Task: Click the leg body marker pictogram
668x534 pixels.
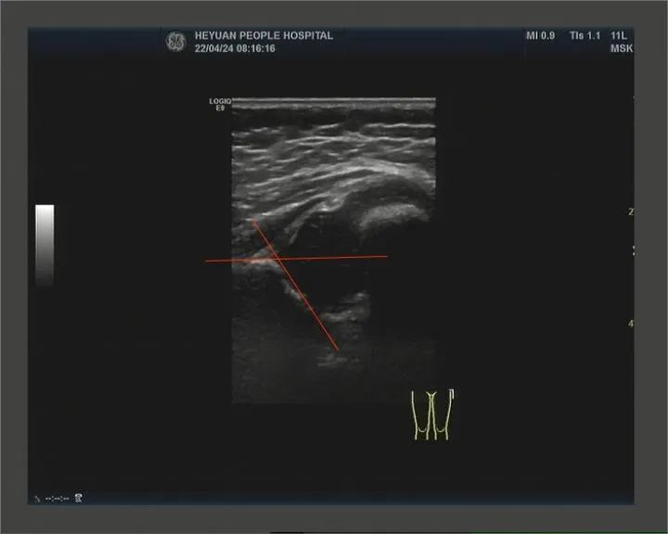Action: pos(432,414)
